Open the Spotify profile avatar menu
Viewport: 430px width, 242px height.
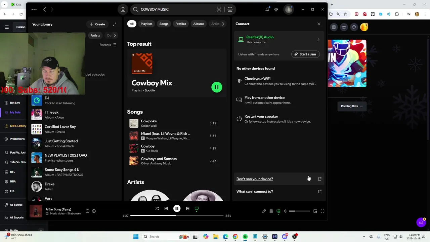[x=288, y=9]
